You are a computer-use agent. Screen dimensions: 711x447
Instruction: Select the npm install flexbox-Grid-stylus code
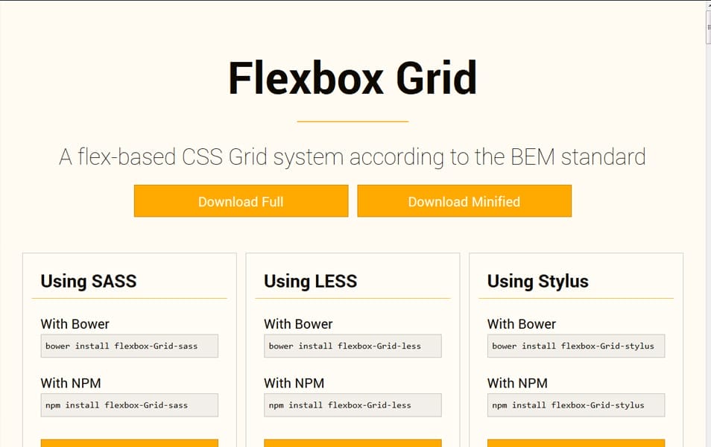[576, 405]
